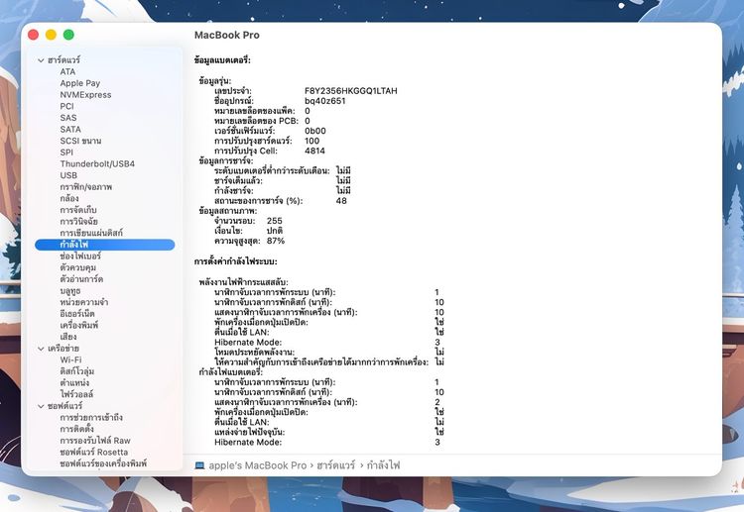This screenshot has height=512, width=744.
Task: Select ตัวควบคุม in the sidebar
Action: (78, 267)
